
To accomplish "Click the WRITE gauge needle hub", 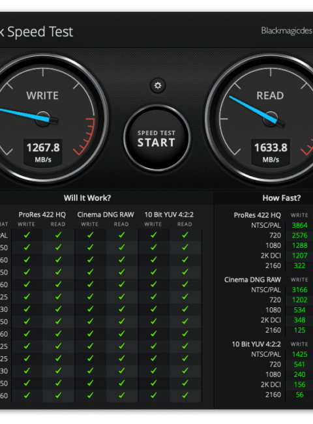I will coord(42,119).
